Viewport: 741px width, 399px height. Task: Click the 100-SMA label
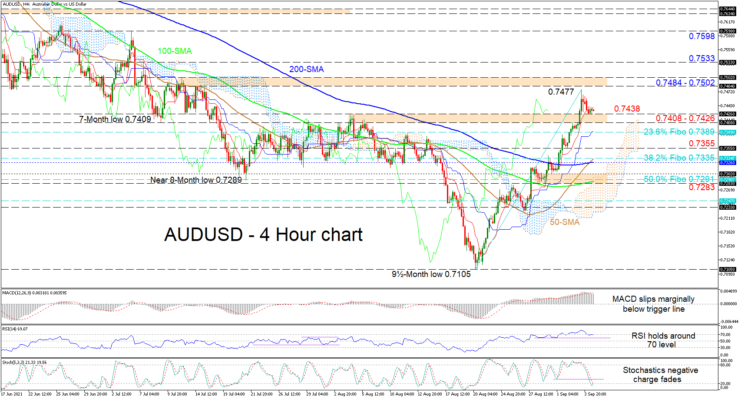tap(174, 51)
